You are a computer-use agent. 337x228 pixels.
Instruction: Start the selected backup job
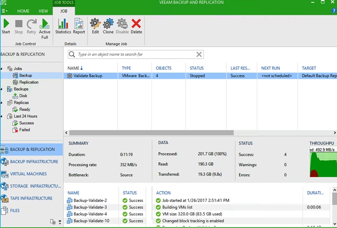6,26
